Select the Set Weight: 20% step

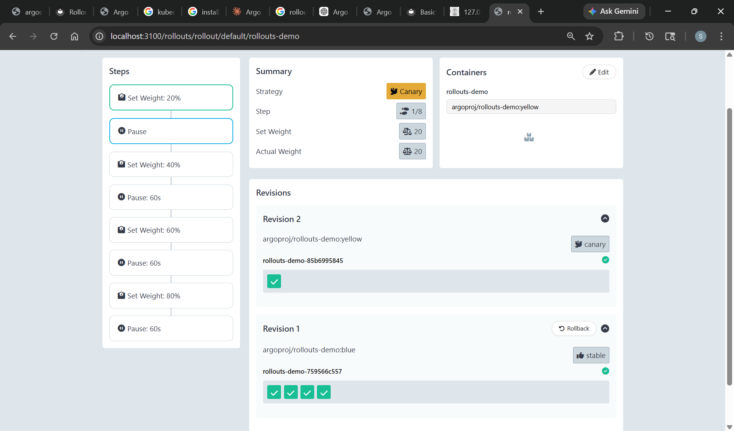tap(171, 97)
